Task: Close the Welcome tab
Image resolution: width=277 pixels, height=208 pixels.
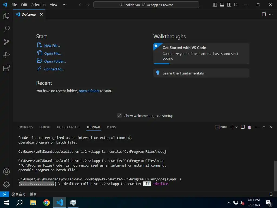Action: [x=41, y=14]
